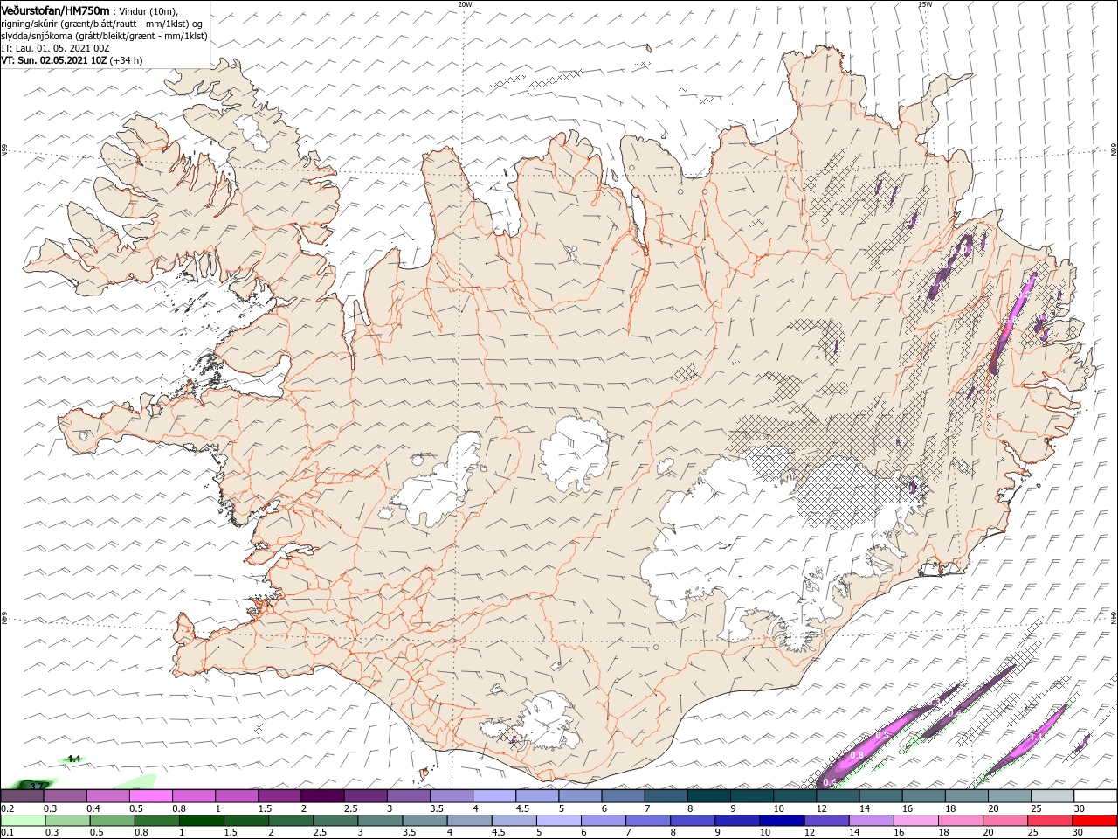This screenshot has width=1118, height=839.
Task: Pick lower legend swatch between 7 and 8
Action: click(647, 821)
